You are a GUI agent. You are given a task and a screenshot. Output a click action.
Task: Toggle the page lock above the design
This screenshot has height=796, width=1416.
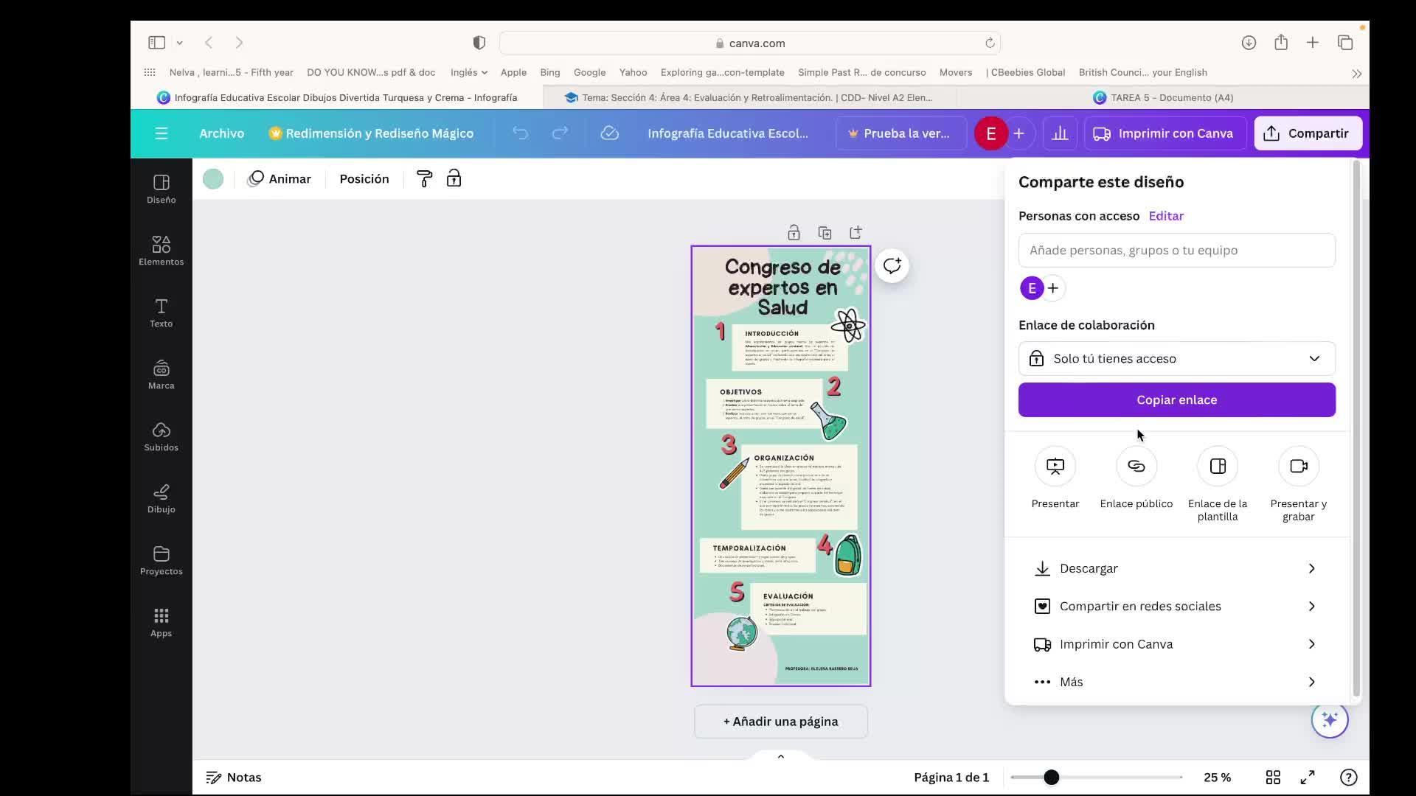[794, 233]
